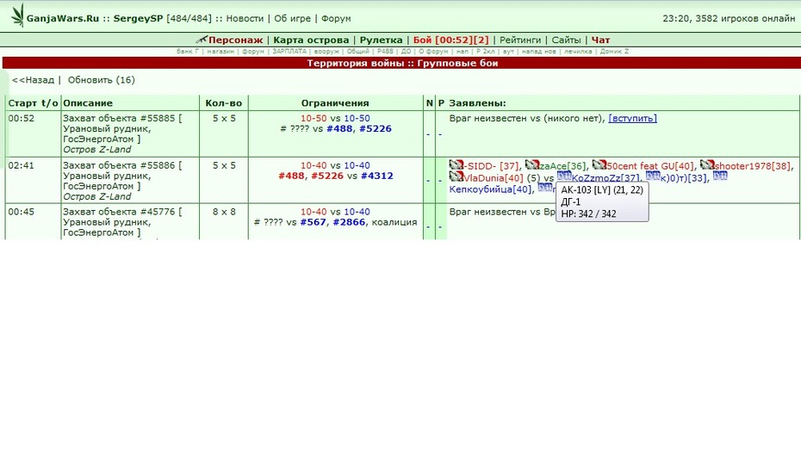This screenshot has height=452, width=801.
Task: Click the syndicate badge next to VlaDunia[40]
Action: pyautogui.click(x=456, y=176)
